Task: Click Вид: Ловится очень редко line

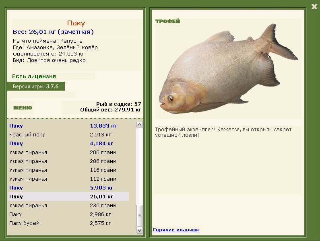Action: (x=49, y=60)
